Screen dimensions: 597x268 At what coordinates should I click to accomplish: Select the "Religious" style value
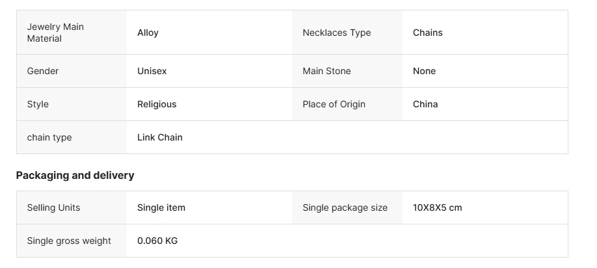[x=157, y=104]
